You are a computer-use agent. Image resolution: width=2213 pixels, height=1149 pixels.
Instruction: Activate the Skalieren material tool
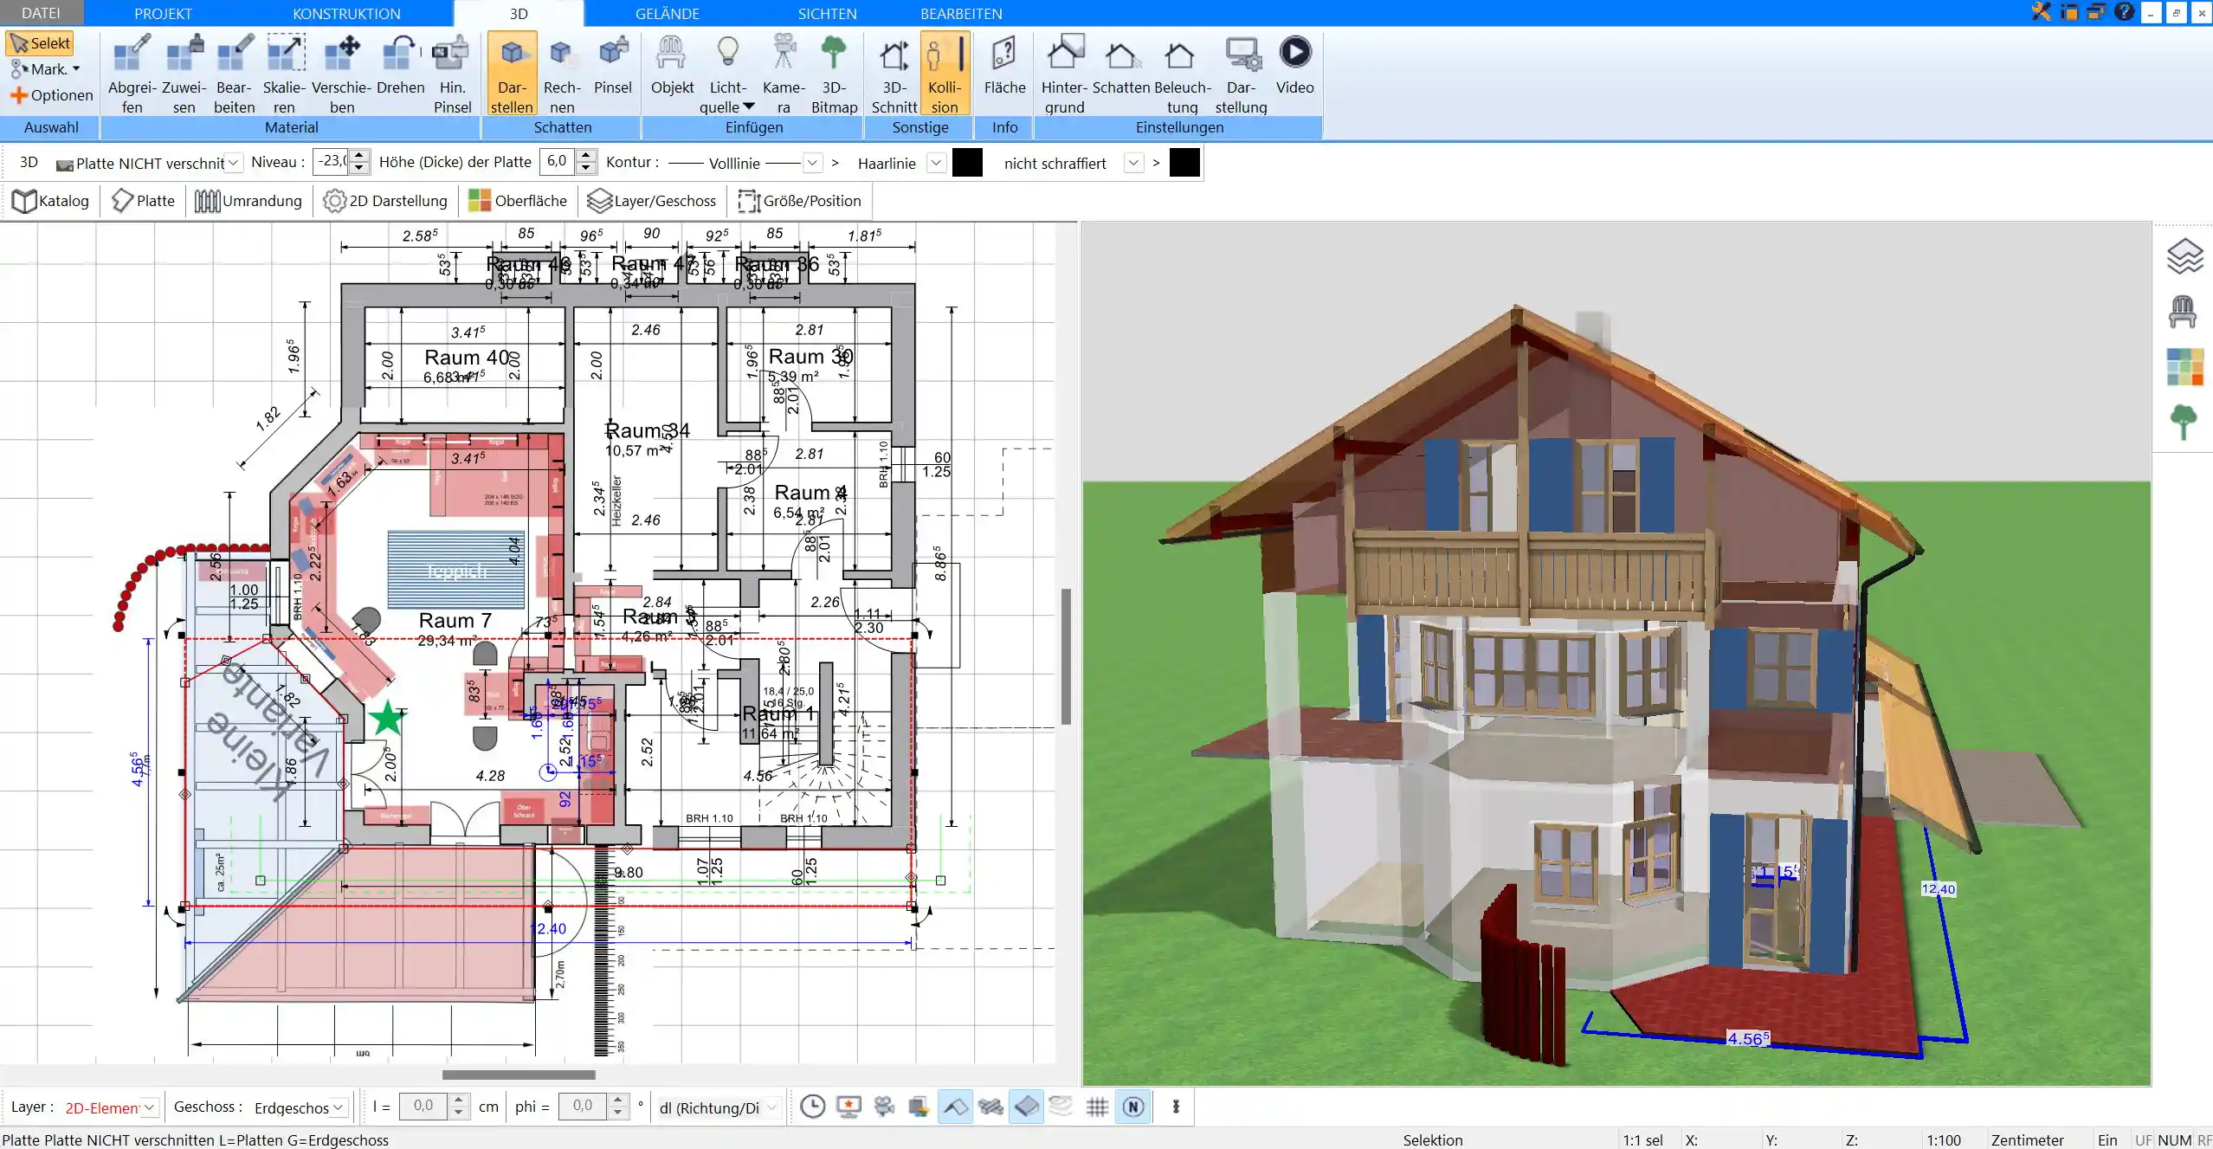pyautogui.click(x=284, y=74)
